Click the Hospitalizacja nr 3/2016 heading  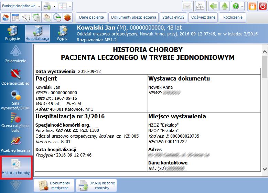click(x=70, y=116)
